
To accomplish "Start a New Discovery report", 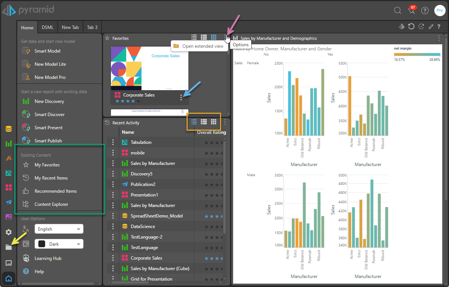I will (x=49, y=101).
